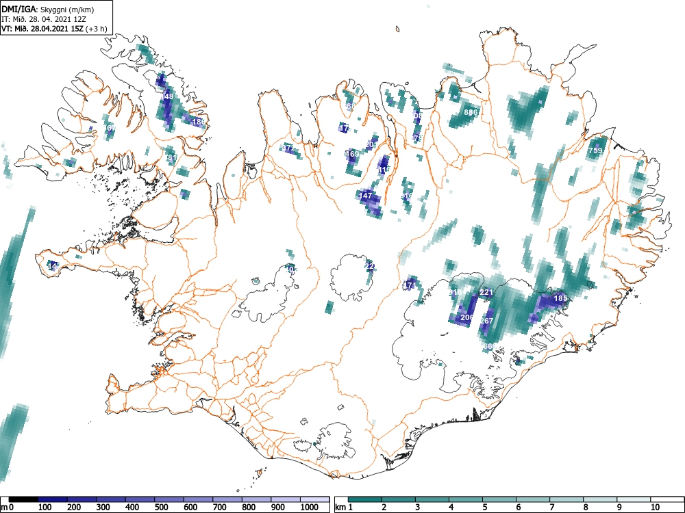Click the "IT: Mið. 28. 04. 2021 12Z" line

(44, 19)
